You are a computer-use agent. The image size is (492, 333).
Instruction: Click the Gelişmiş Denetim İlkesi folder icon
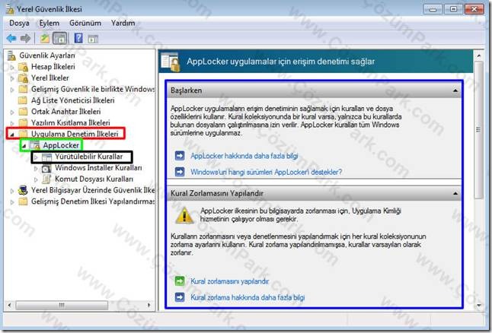click(x=23, y=201)
